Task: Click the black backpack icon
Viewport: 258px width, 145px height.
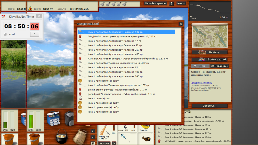Action: coord(69,118)
